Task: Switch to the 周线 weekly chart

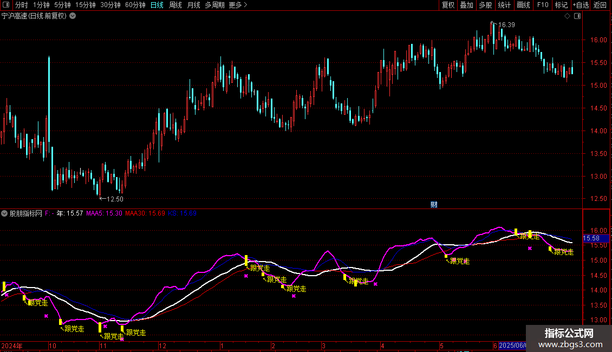Action: pyautogui.click(x=175, y=5)
